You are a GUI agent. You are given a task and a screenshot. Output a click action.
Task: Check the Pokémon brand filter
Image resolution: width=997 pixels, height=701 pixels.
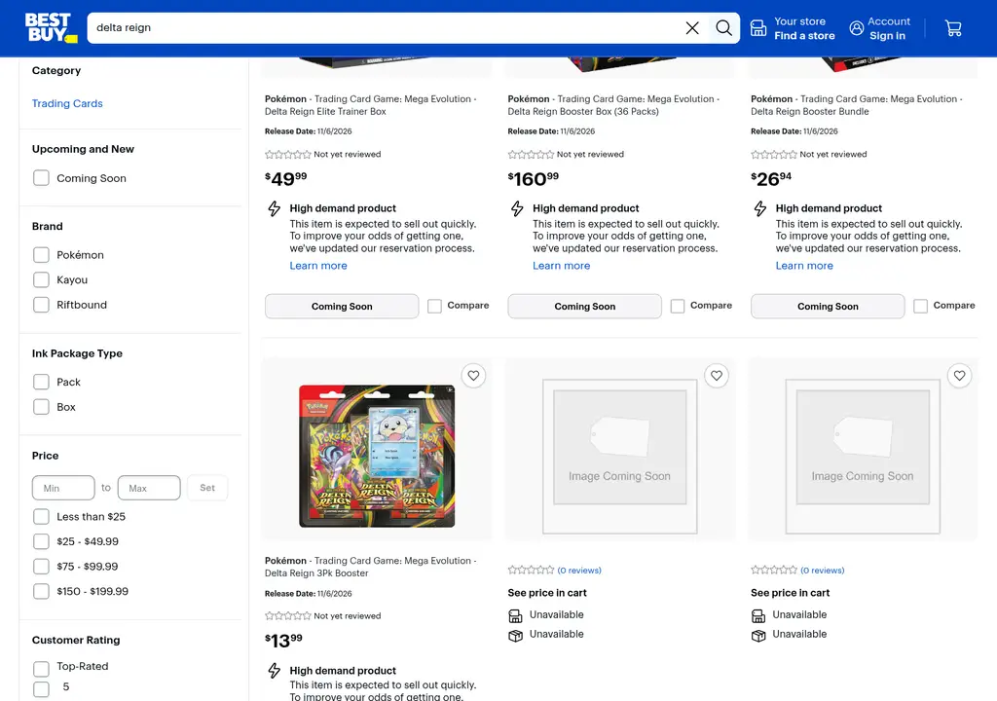pos(41,255)
